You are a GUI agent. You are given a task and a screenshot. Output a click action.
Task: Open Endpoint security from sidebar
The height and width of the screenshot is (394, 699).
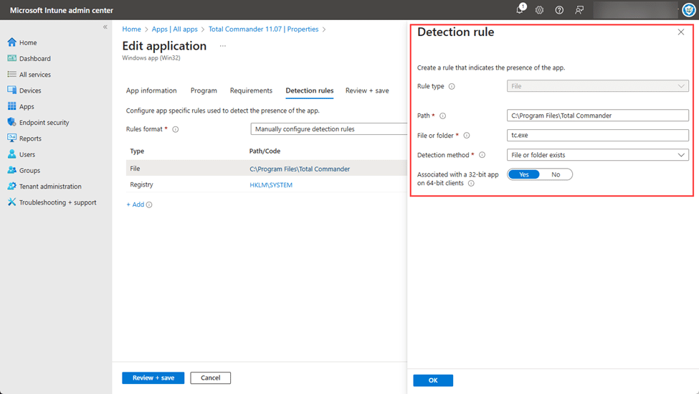coord(44,123)
